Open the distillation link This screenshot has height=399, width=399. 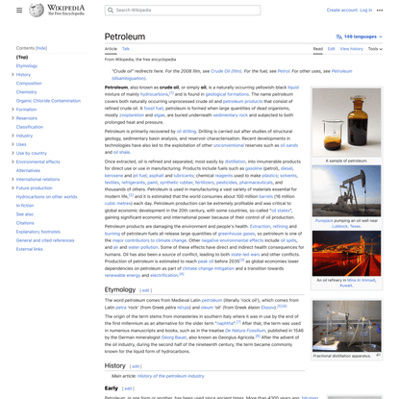click(x=236, y=162)
